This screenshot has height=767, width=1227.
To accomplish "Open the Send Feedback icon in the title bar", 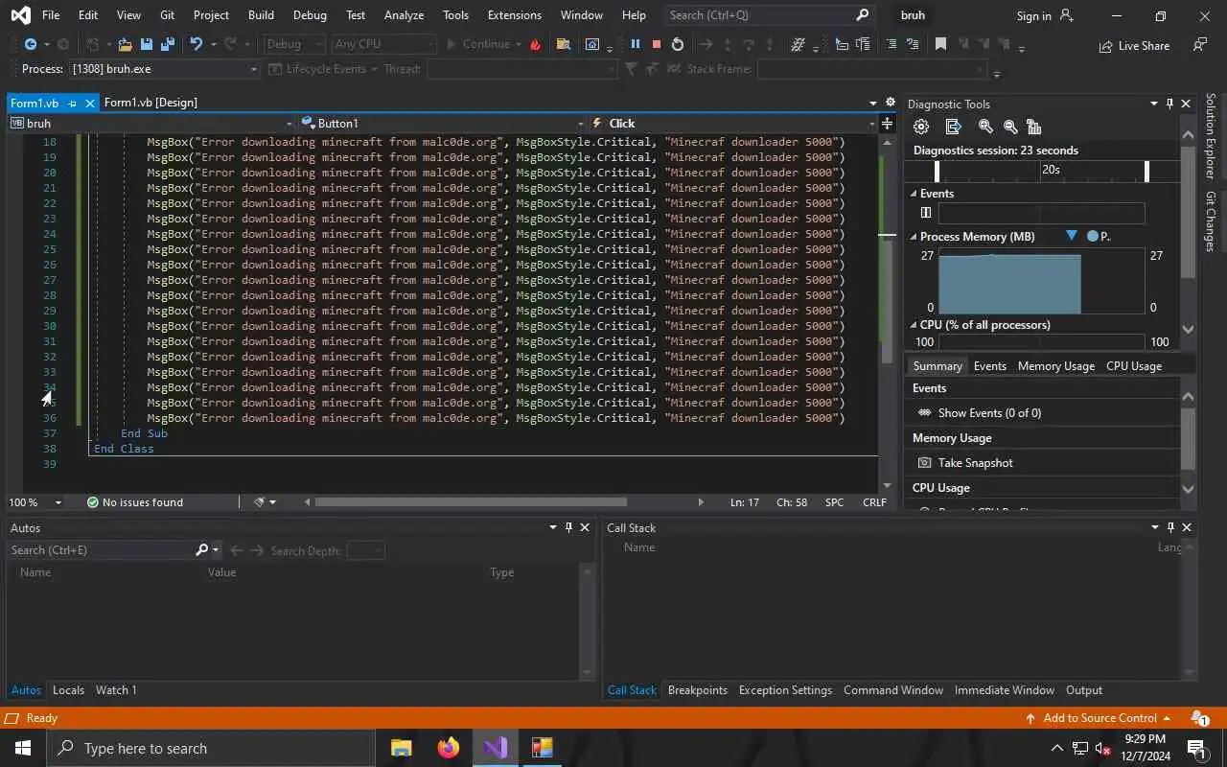I will [x=1199, y=45].
